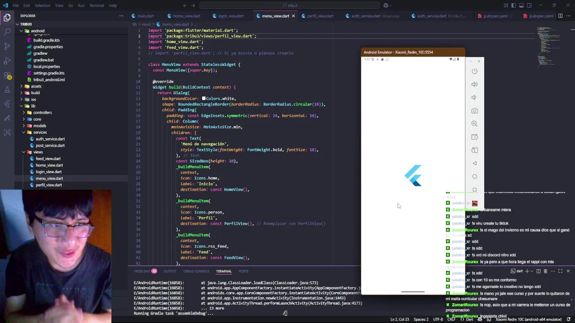Kill terminal with trash icon

(x=545, y=271)
